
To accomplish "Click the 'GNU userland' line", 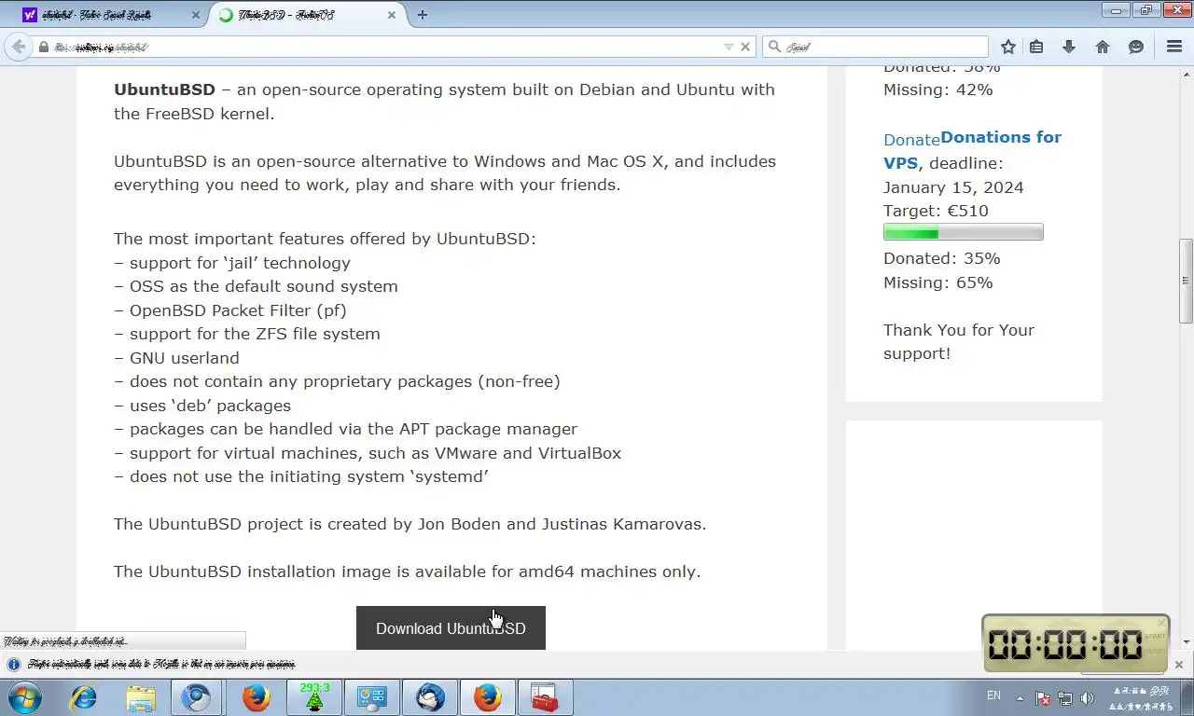I will (184, 358).
